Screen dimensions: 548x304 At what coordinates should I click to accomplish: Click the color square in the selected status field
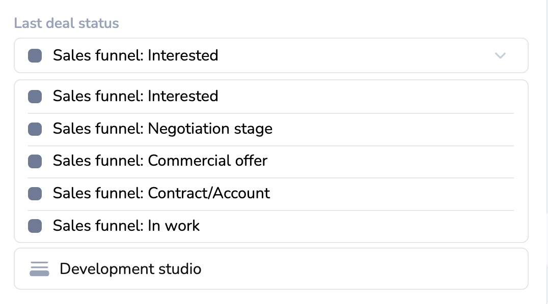point(35,55)
